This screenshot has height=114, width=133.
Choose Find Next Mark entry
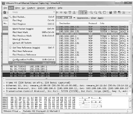32,32
